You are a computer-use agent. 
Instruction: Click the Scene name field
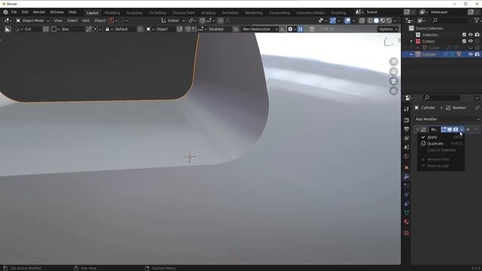coord(383,12)
